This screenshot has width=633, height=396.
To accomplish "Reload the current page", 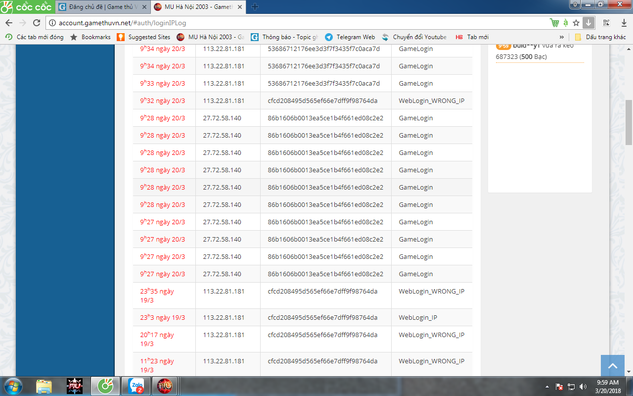I will (x=37, y=23).
